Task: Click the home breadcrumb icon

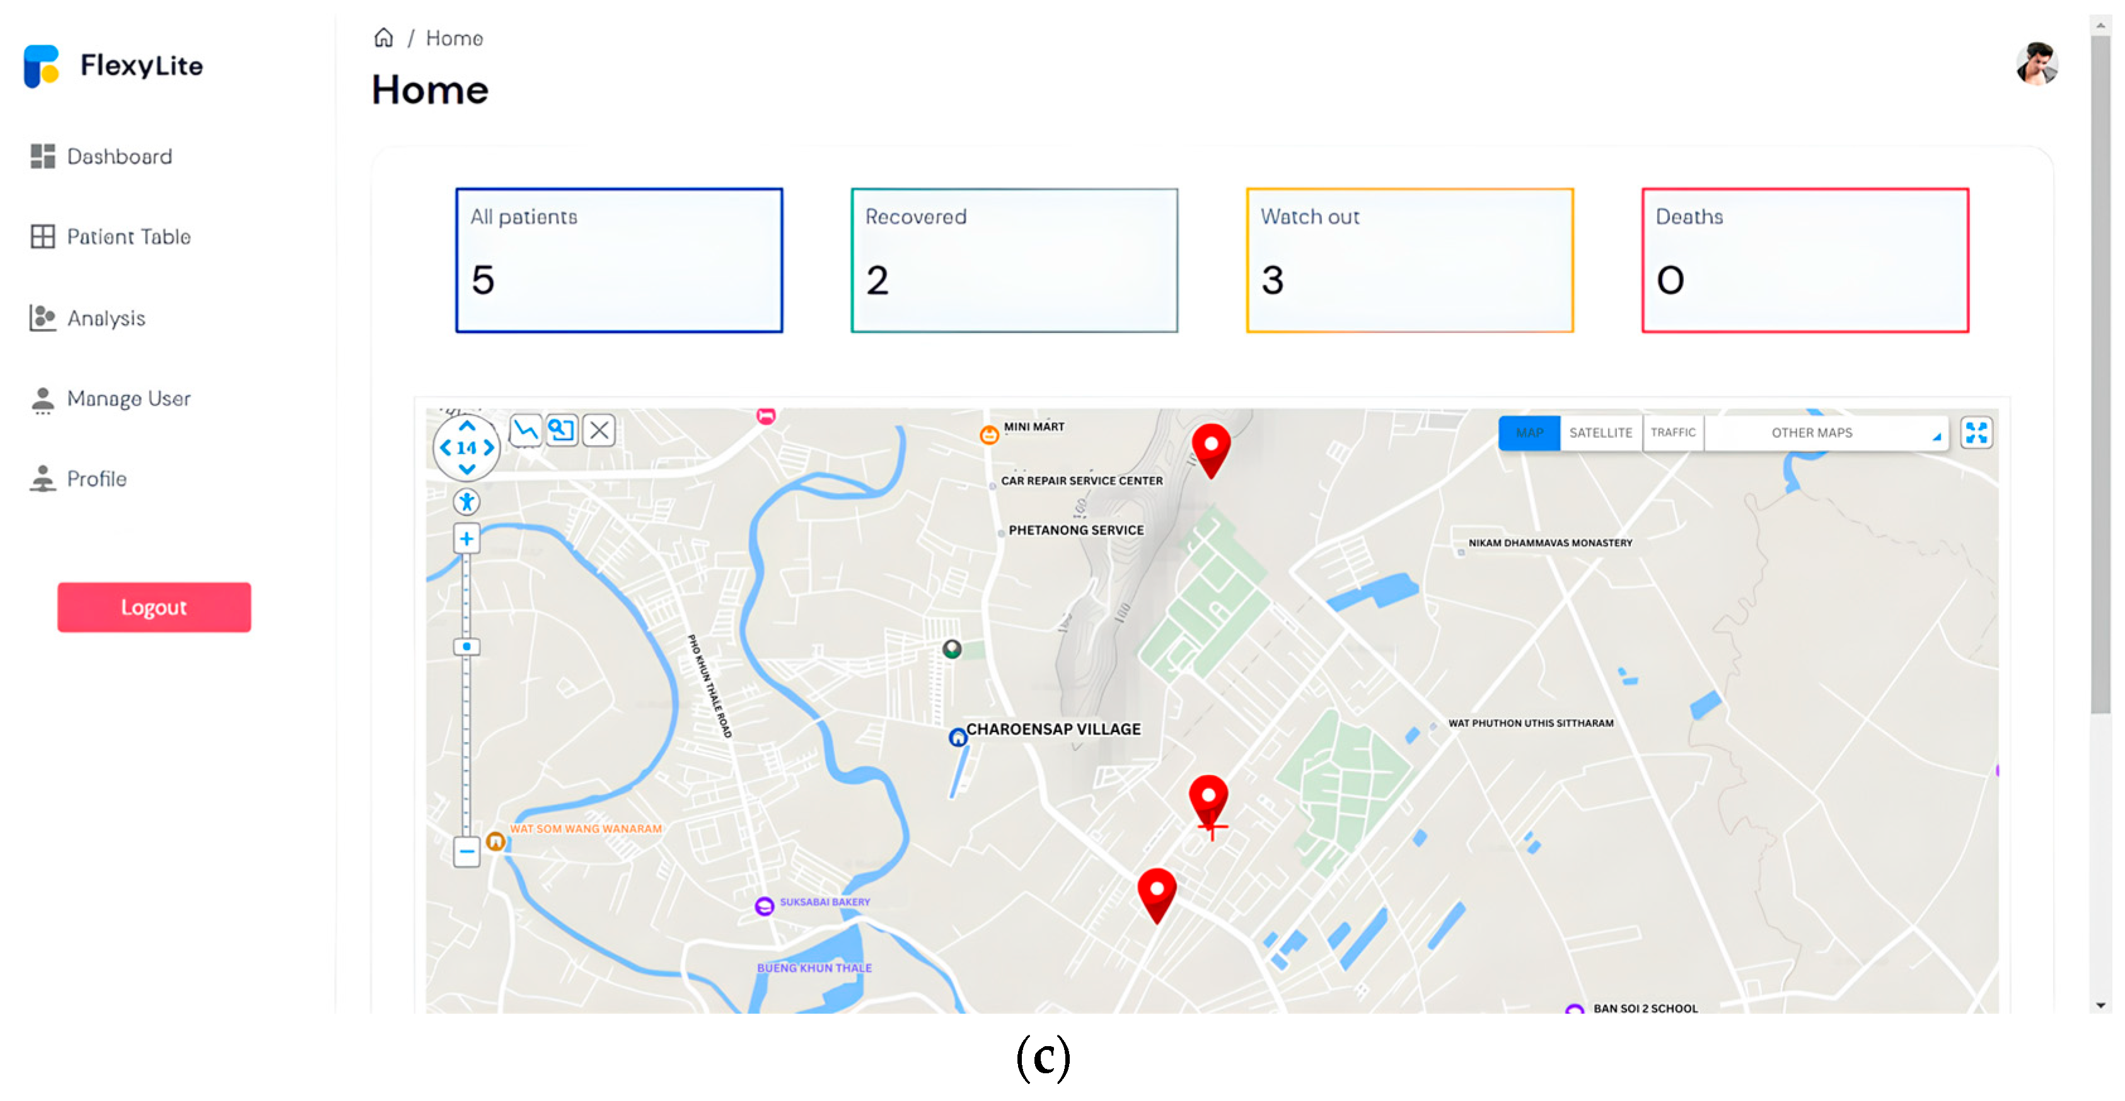Action: pyautogui.click(x=384, y=38)
